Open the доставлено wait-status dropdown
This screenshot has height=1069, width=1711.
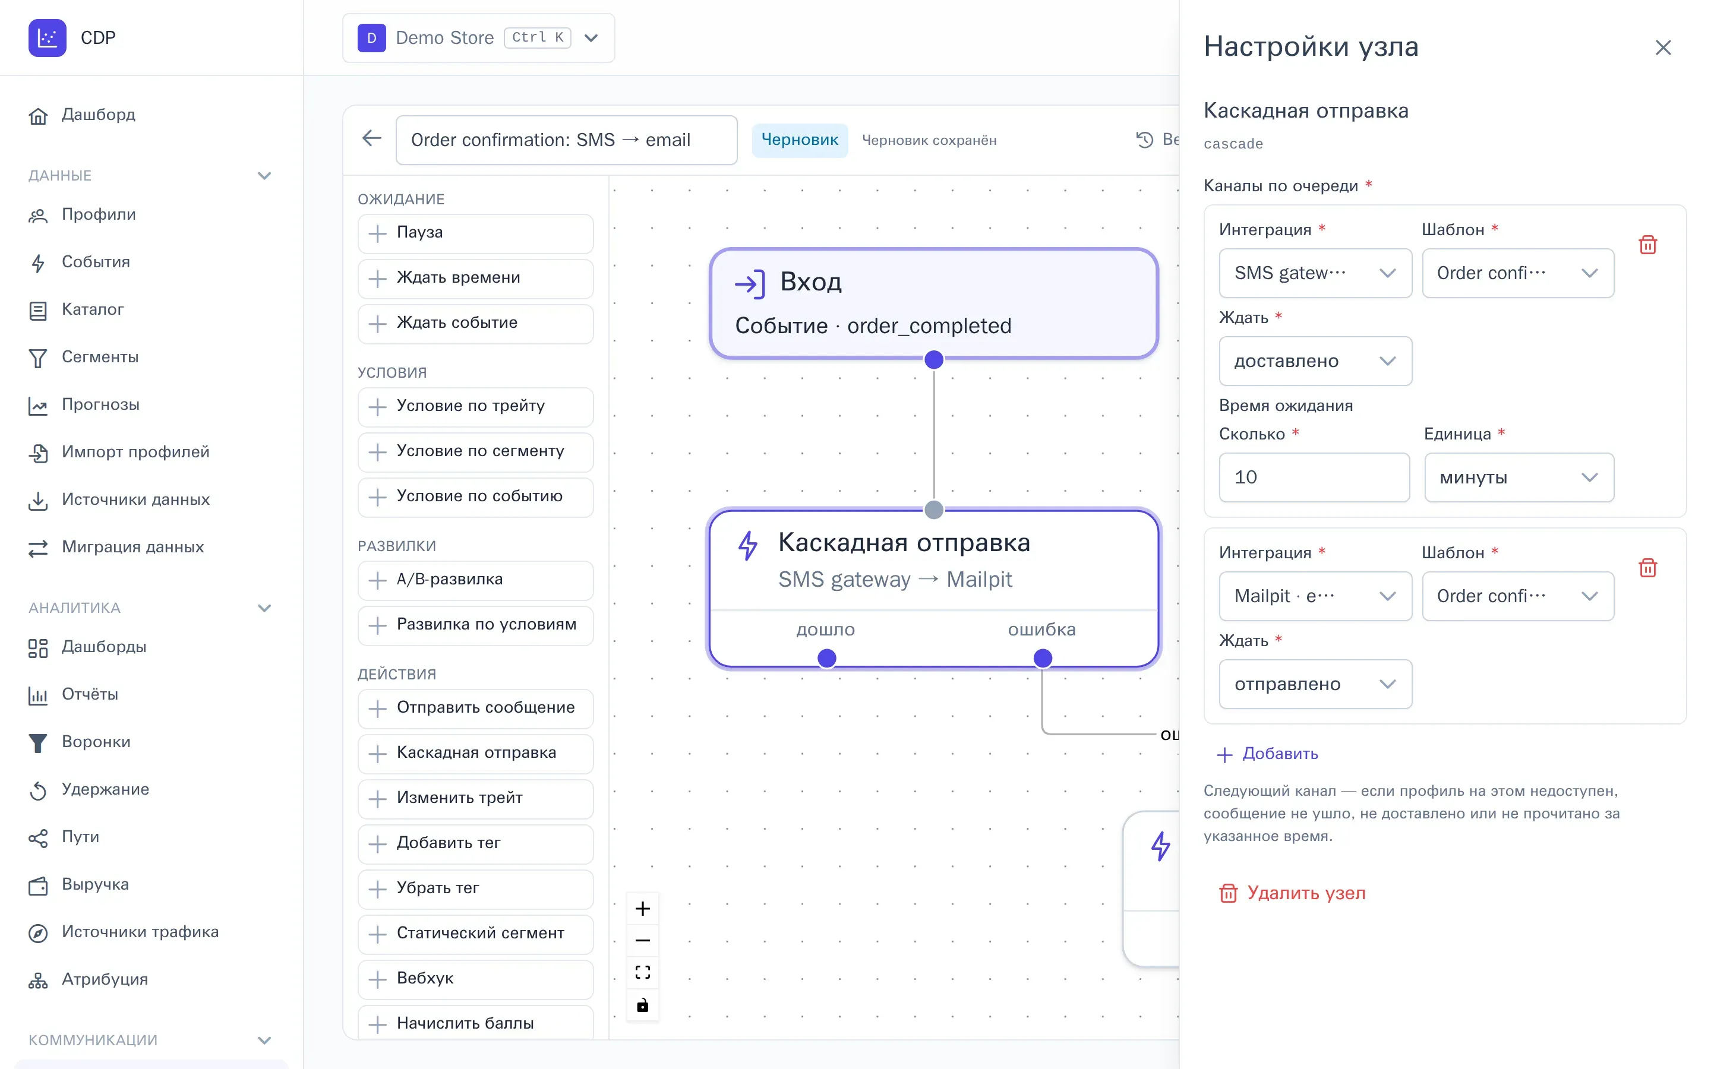point(1315,360)
